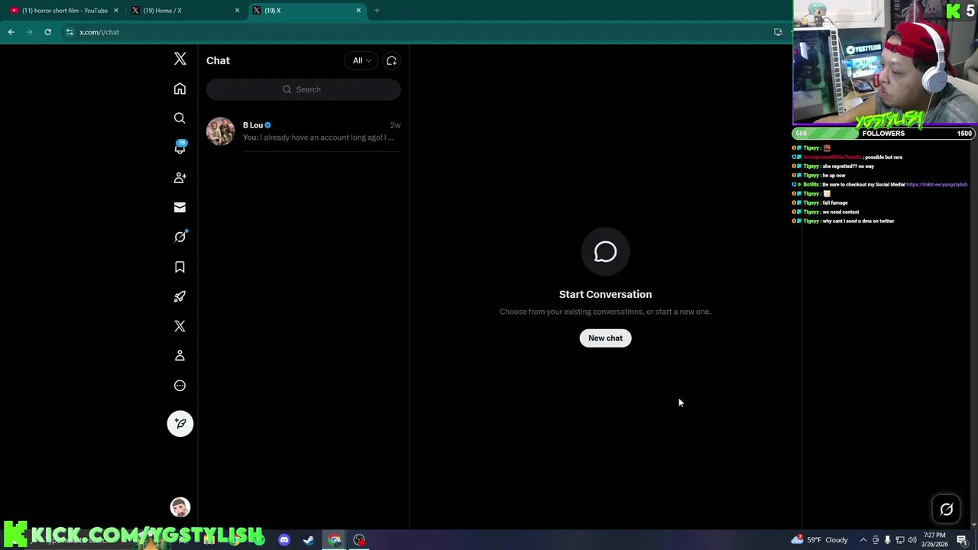Open Discord from the taskbar
Viewport: 978px width, 550px height.
(284, 540)
